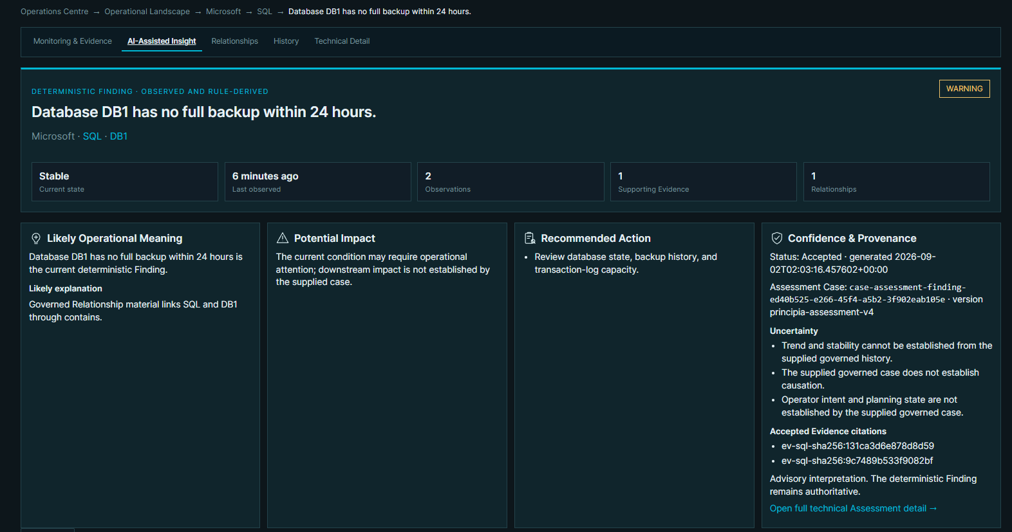Screen dimensions: 1012x532
Task: Click the 1 Relationships summary card
Action: pyautogui.click(x=896, y=181)
